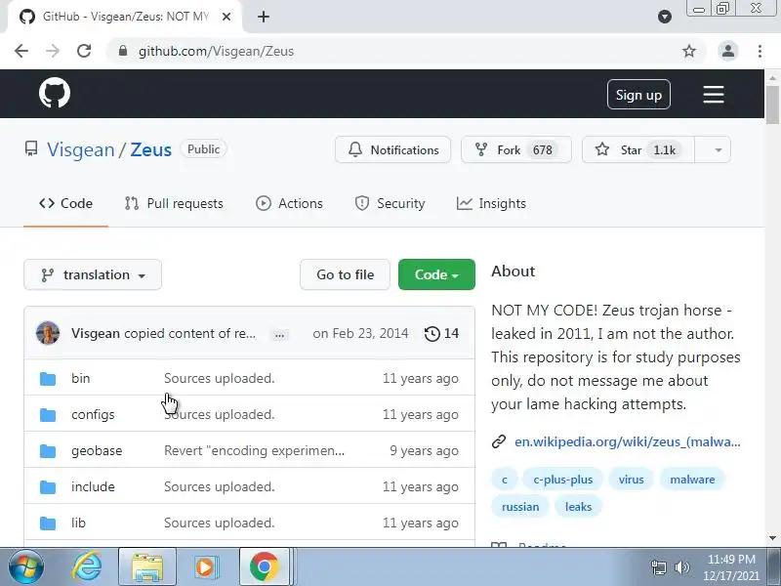Screen dimensions: 781x586
Task: Click the page scrollbar down arrow
Action: (x=772, y=539)
